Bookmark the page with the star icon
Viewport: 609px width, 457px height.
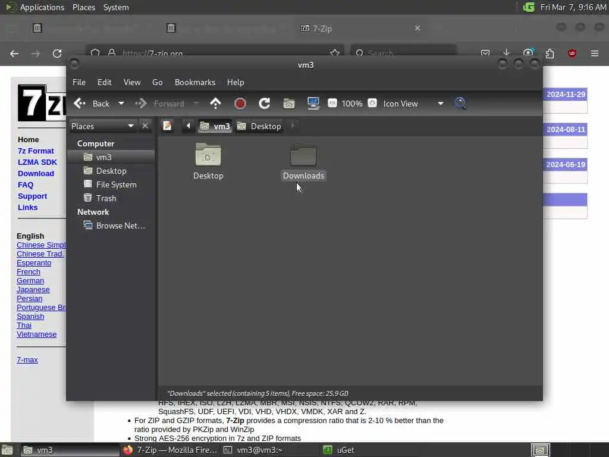pos(334,52)
